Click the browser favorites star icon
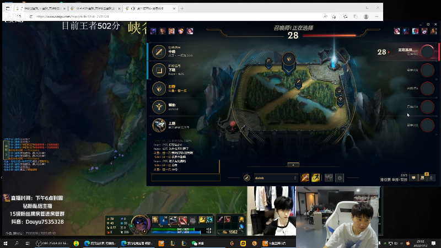This screenshot has width=441, height=248. click(x=334, y=17)
